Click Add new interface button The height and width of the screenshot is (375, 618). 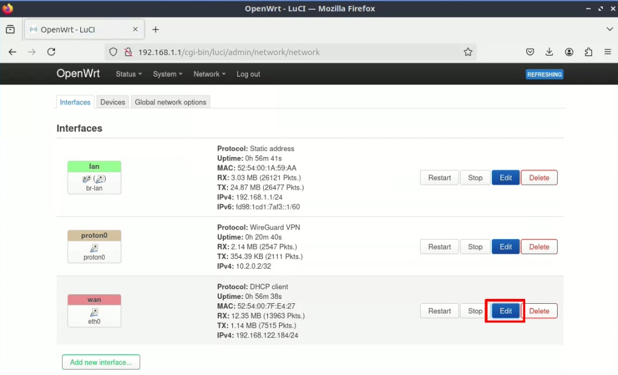tap(101, 362)
